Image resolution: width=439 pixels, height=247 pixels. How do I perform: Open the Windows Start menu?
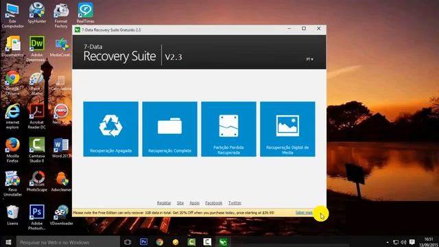tap(8, 242)
